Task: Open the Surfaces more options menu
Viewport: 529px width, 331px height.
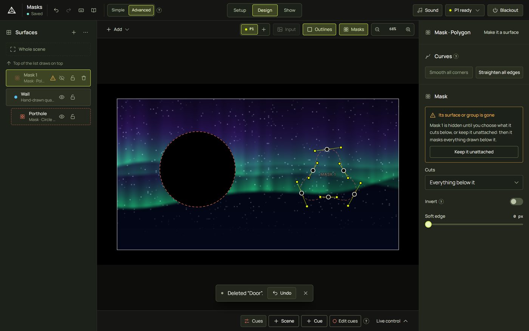Action: point(86,33)
